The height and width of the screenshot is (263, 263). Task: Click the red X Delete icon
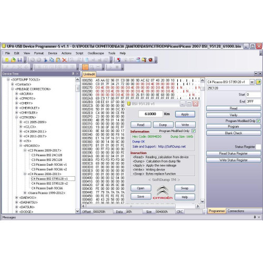point(64,60)
